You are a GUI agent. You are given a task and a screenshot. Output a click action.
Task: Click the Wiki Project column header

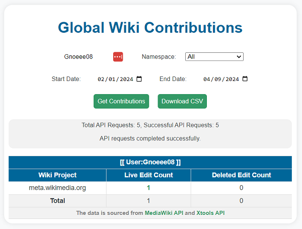(57, 175)
